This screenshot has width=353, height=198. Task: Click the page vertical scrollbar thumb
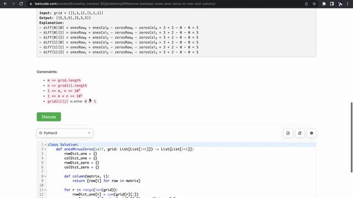click(x=351, y=137)
